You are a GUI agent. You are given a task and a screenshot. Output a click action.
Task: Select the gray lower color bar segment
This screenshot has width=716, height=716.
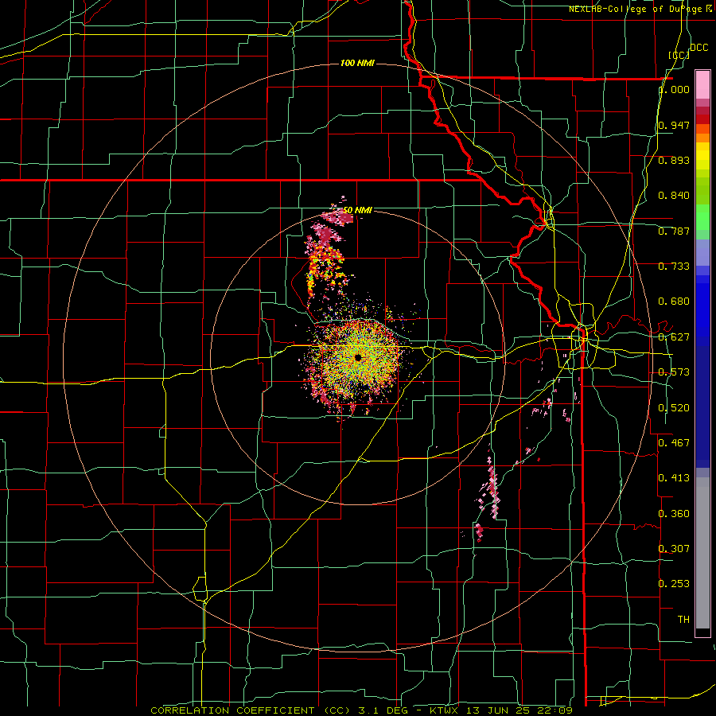click(702, 553)
